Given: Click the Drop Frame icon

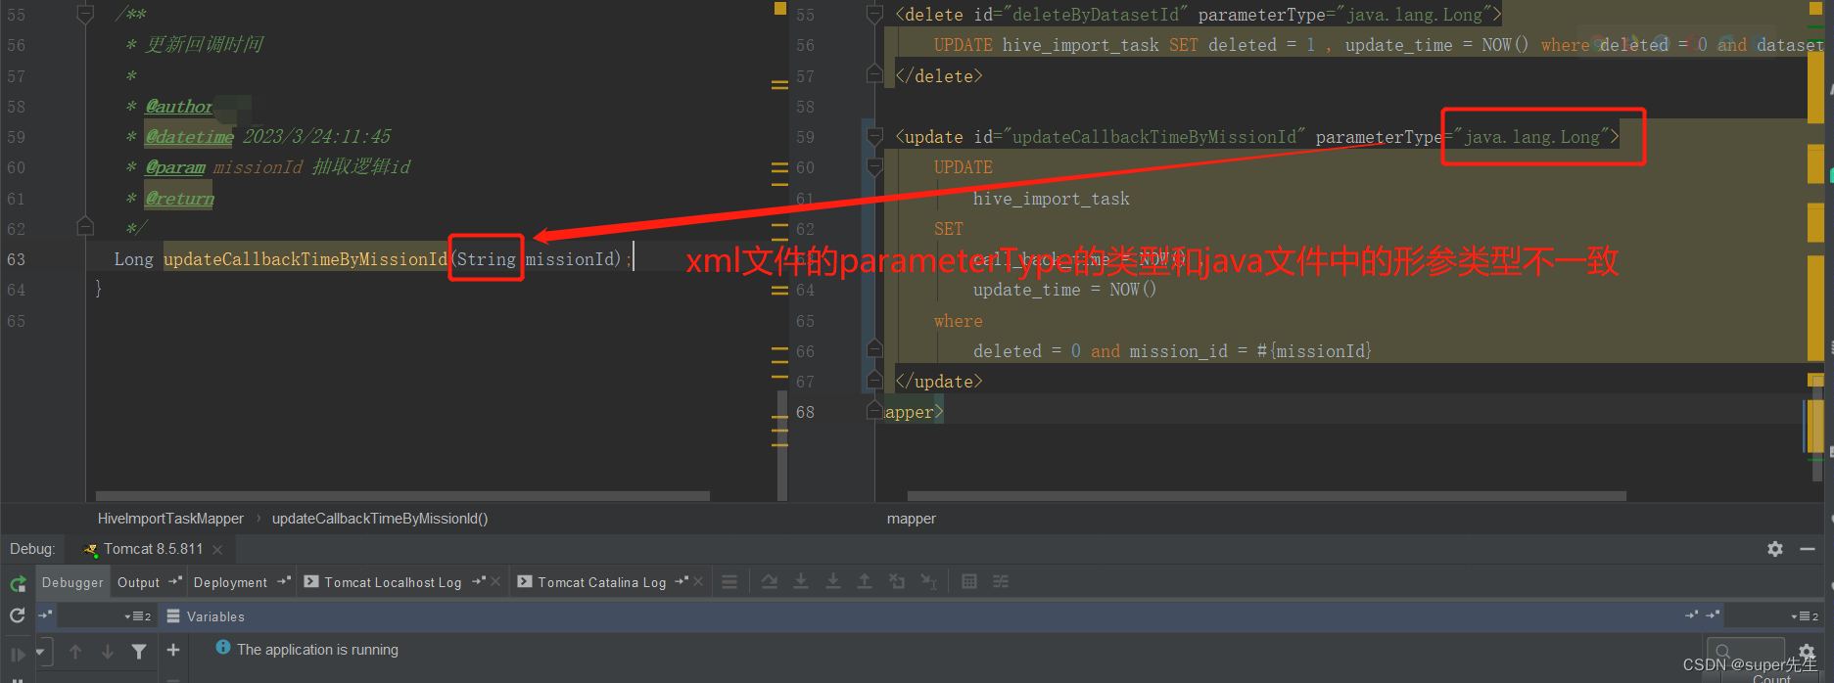Looking at the screenshot, I should click(897, 581).
